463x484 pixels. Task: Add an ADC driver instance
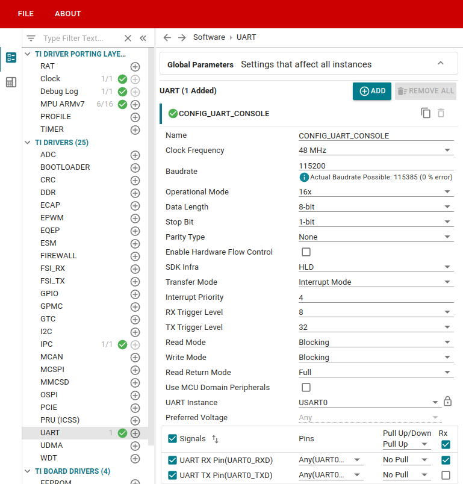click(x=135, y=155)
